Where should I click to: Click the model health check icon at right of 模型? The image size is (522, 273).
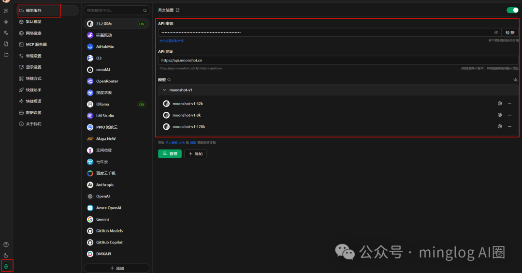point(515,80)
